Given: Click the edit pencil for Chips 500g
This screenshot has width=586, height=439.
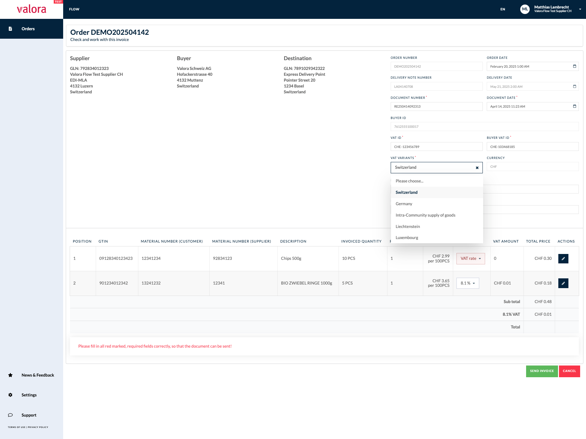Looking at the screenshot, I should (x=563, y=259).
